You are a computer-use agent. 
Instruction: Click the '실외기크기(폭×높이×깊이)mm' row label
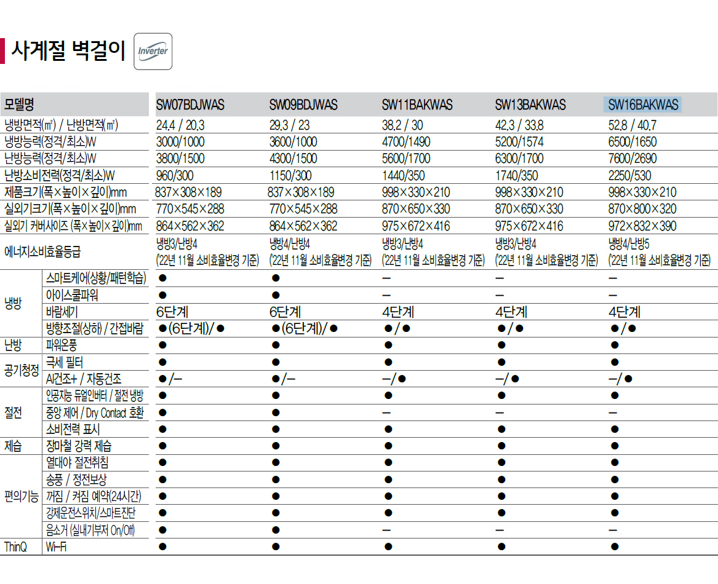pos(70,209)
